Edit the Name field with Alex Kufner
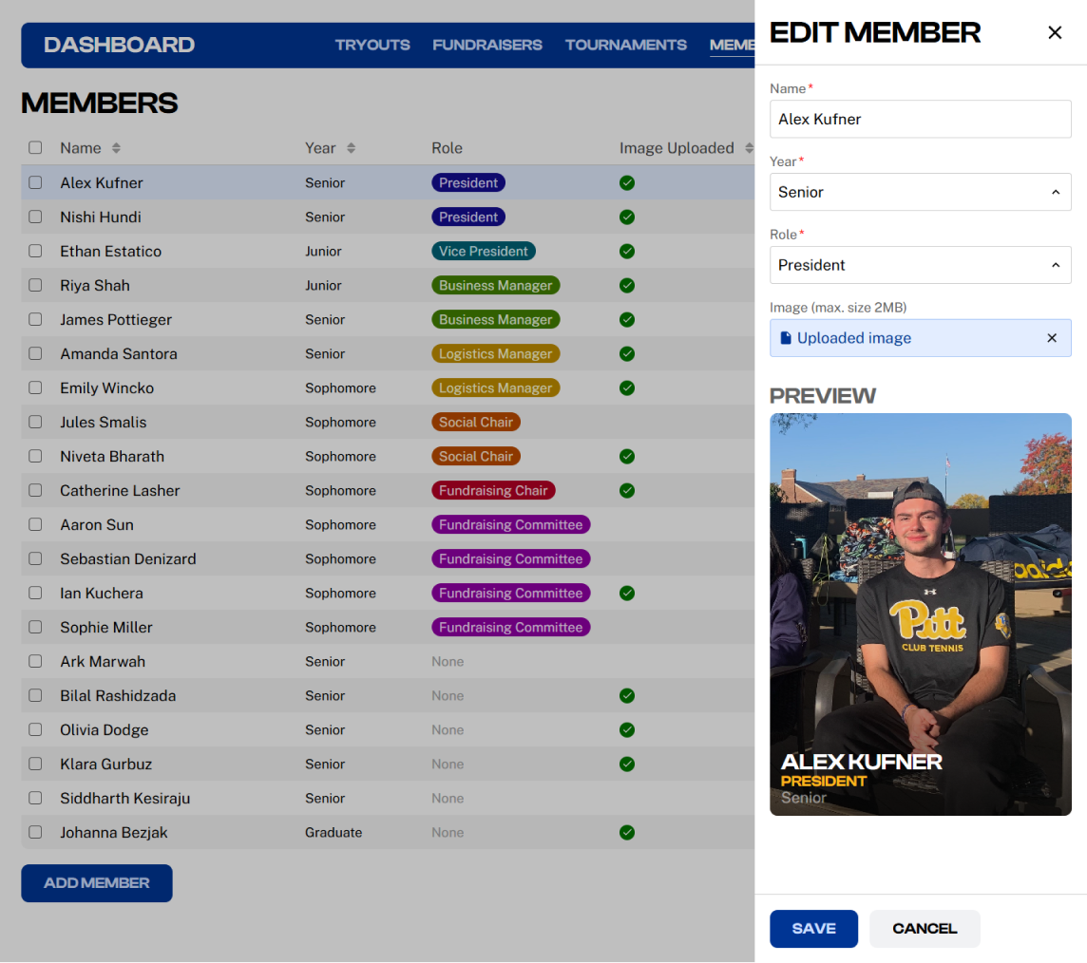This screenshot has height=963, width=1087. (920, 119)
